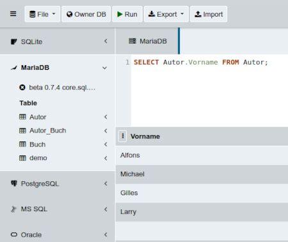288x242 pixels.
Task: Click the Buch table icon
Action: click(22, 144)
